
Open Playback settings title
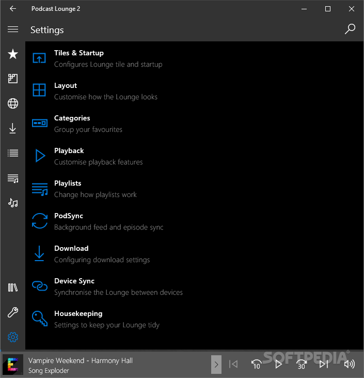pos(69,150)
